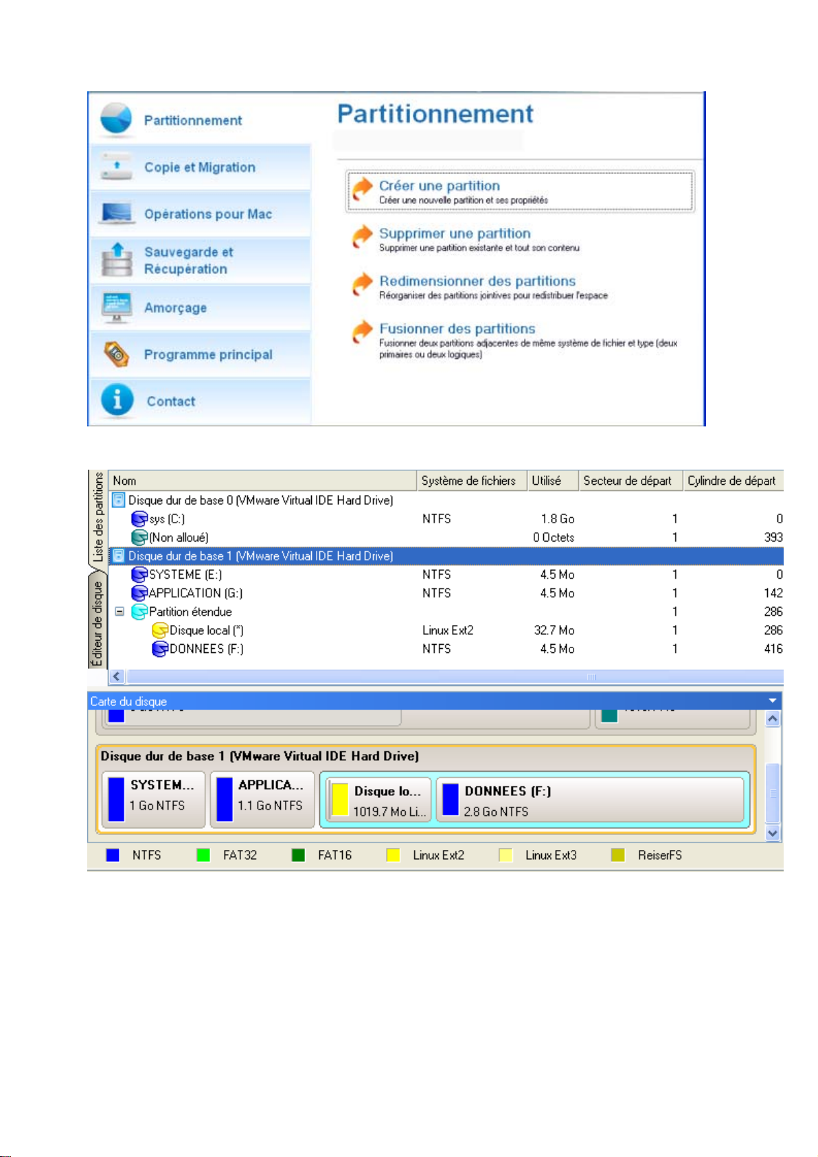Open the Sauvegarde et Récupération menu item
This screenshot has width=818, height=1157.
click(x=200, y=260)
